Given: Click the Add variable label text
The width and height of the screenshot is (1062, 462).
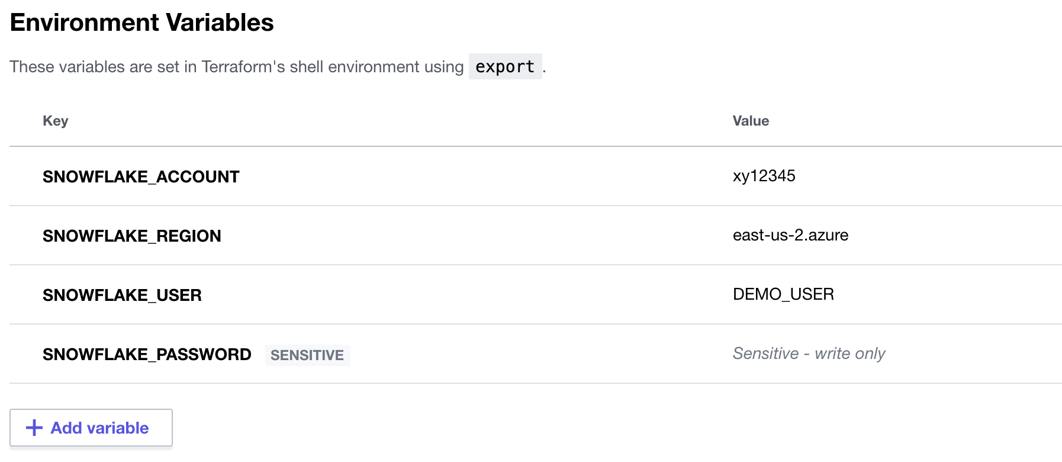Looking at the screenshot, I should click(x=99, y=428).
